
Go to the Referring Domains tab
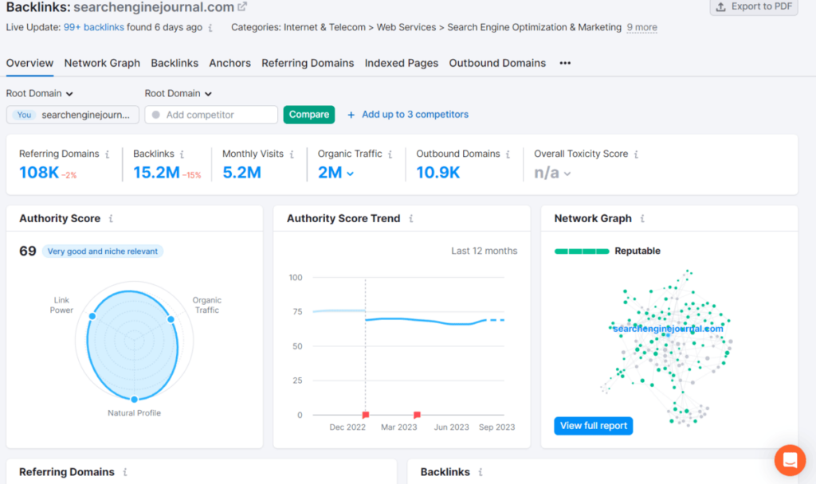point(308,63)
